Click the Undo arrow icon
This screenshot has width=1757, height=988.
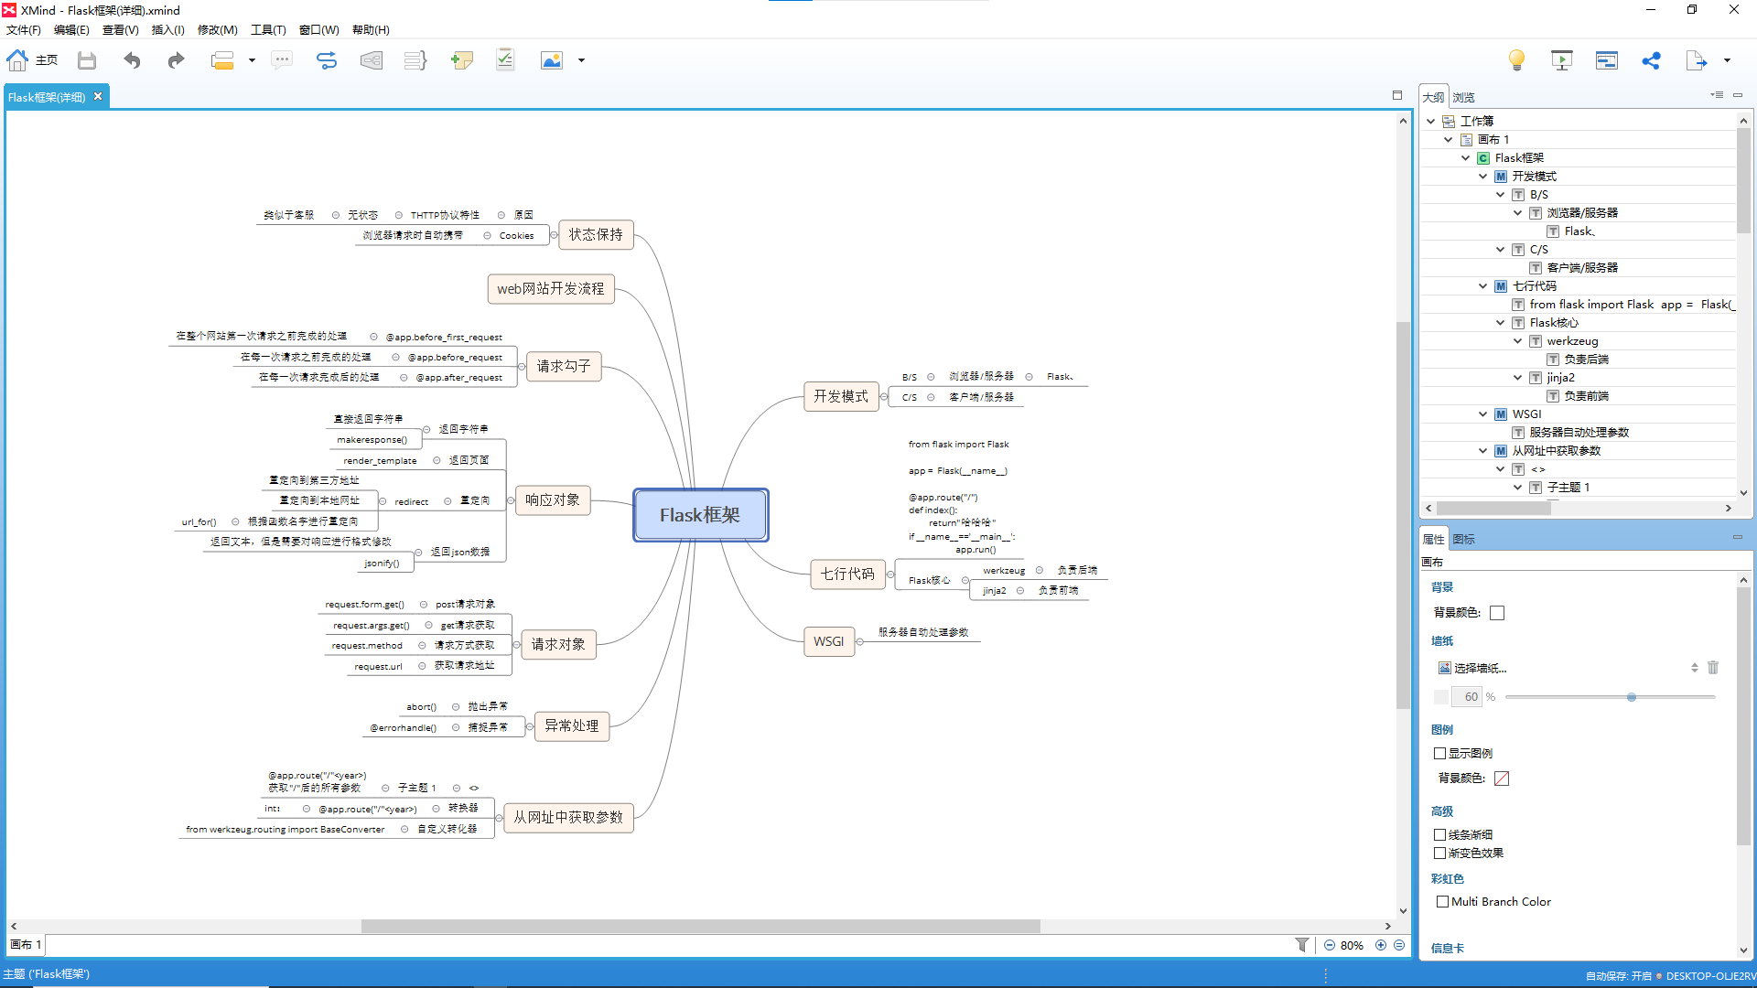pos(133,60)
